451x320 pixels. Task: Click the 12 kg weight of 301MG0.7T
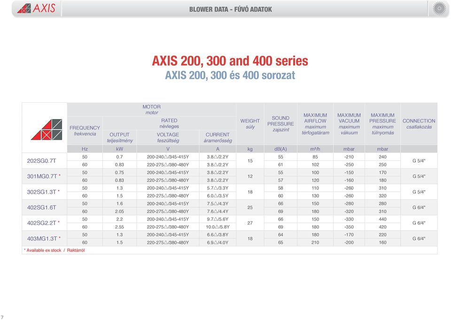click(x=250, y=176)
